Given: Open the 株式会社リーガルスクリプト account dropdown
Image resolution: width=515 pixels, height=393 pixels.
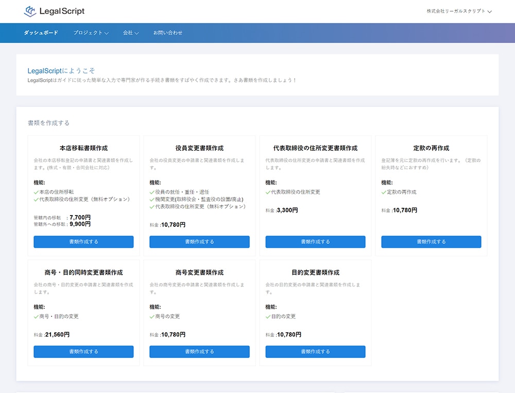Looking at the screenshot, I should point(459,11).
